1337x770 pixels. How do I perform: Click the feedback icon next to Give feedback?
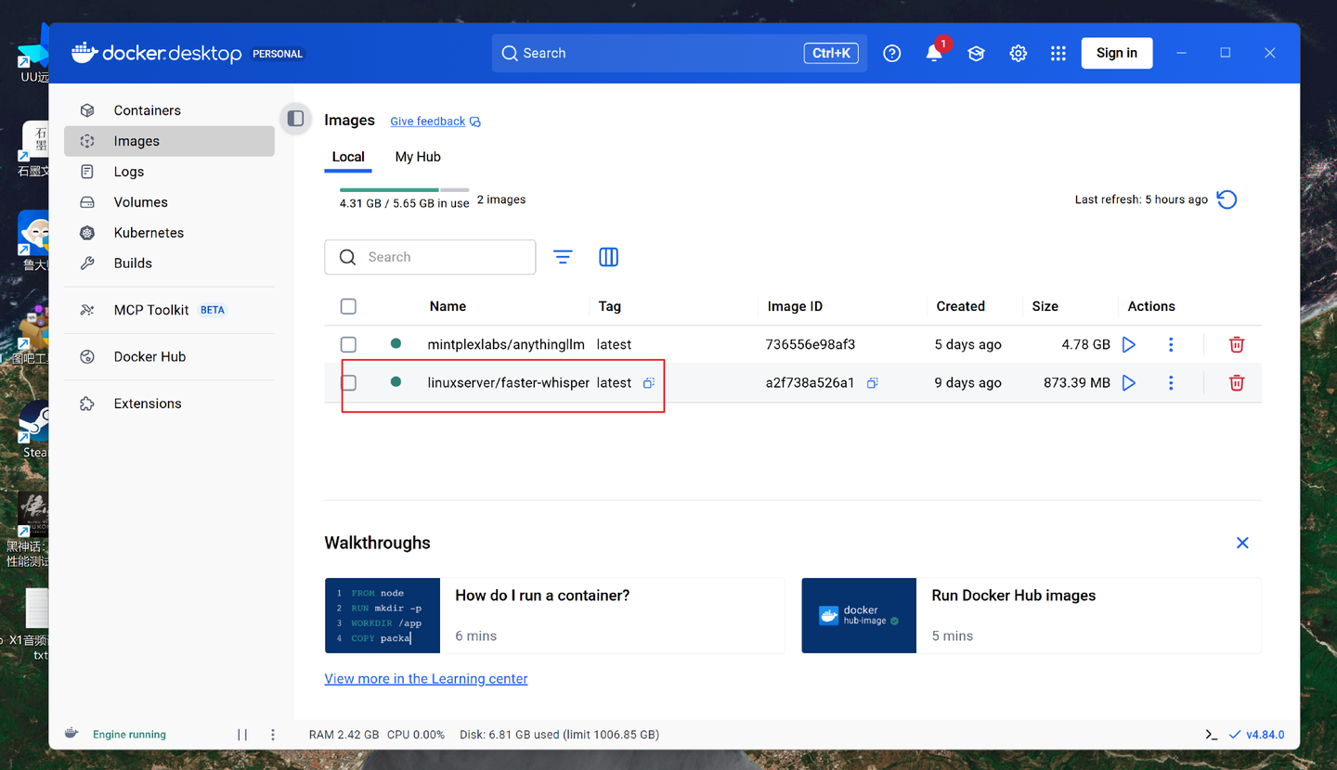point(475,122)
